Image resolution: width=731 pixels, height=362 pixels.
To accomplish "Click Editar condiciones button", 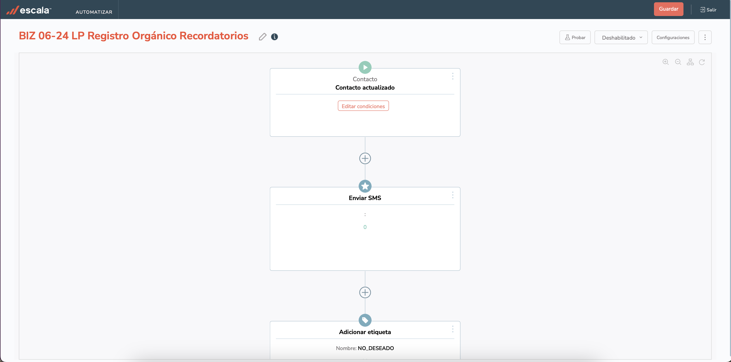I will click(x=363, y=106).
